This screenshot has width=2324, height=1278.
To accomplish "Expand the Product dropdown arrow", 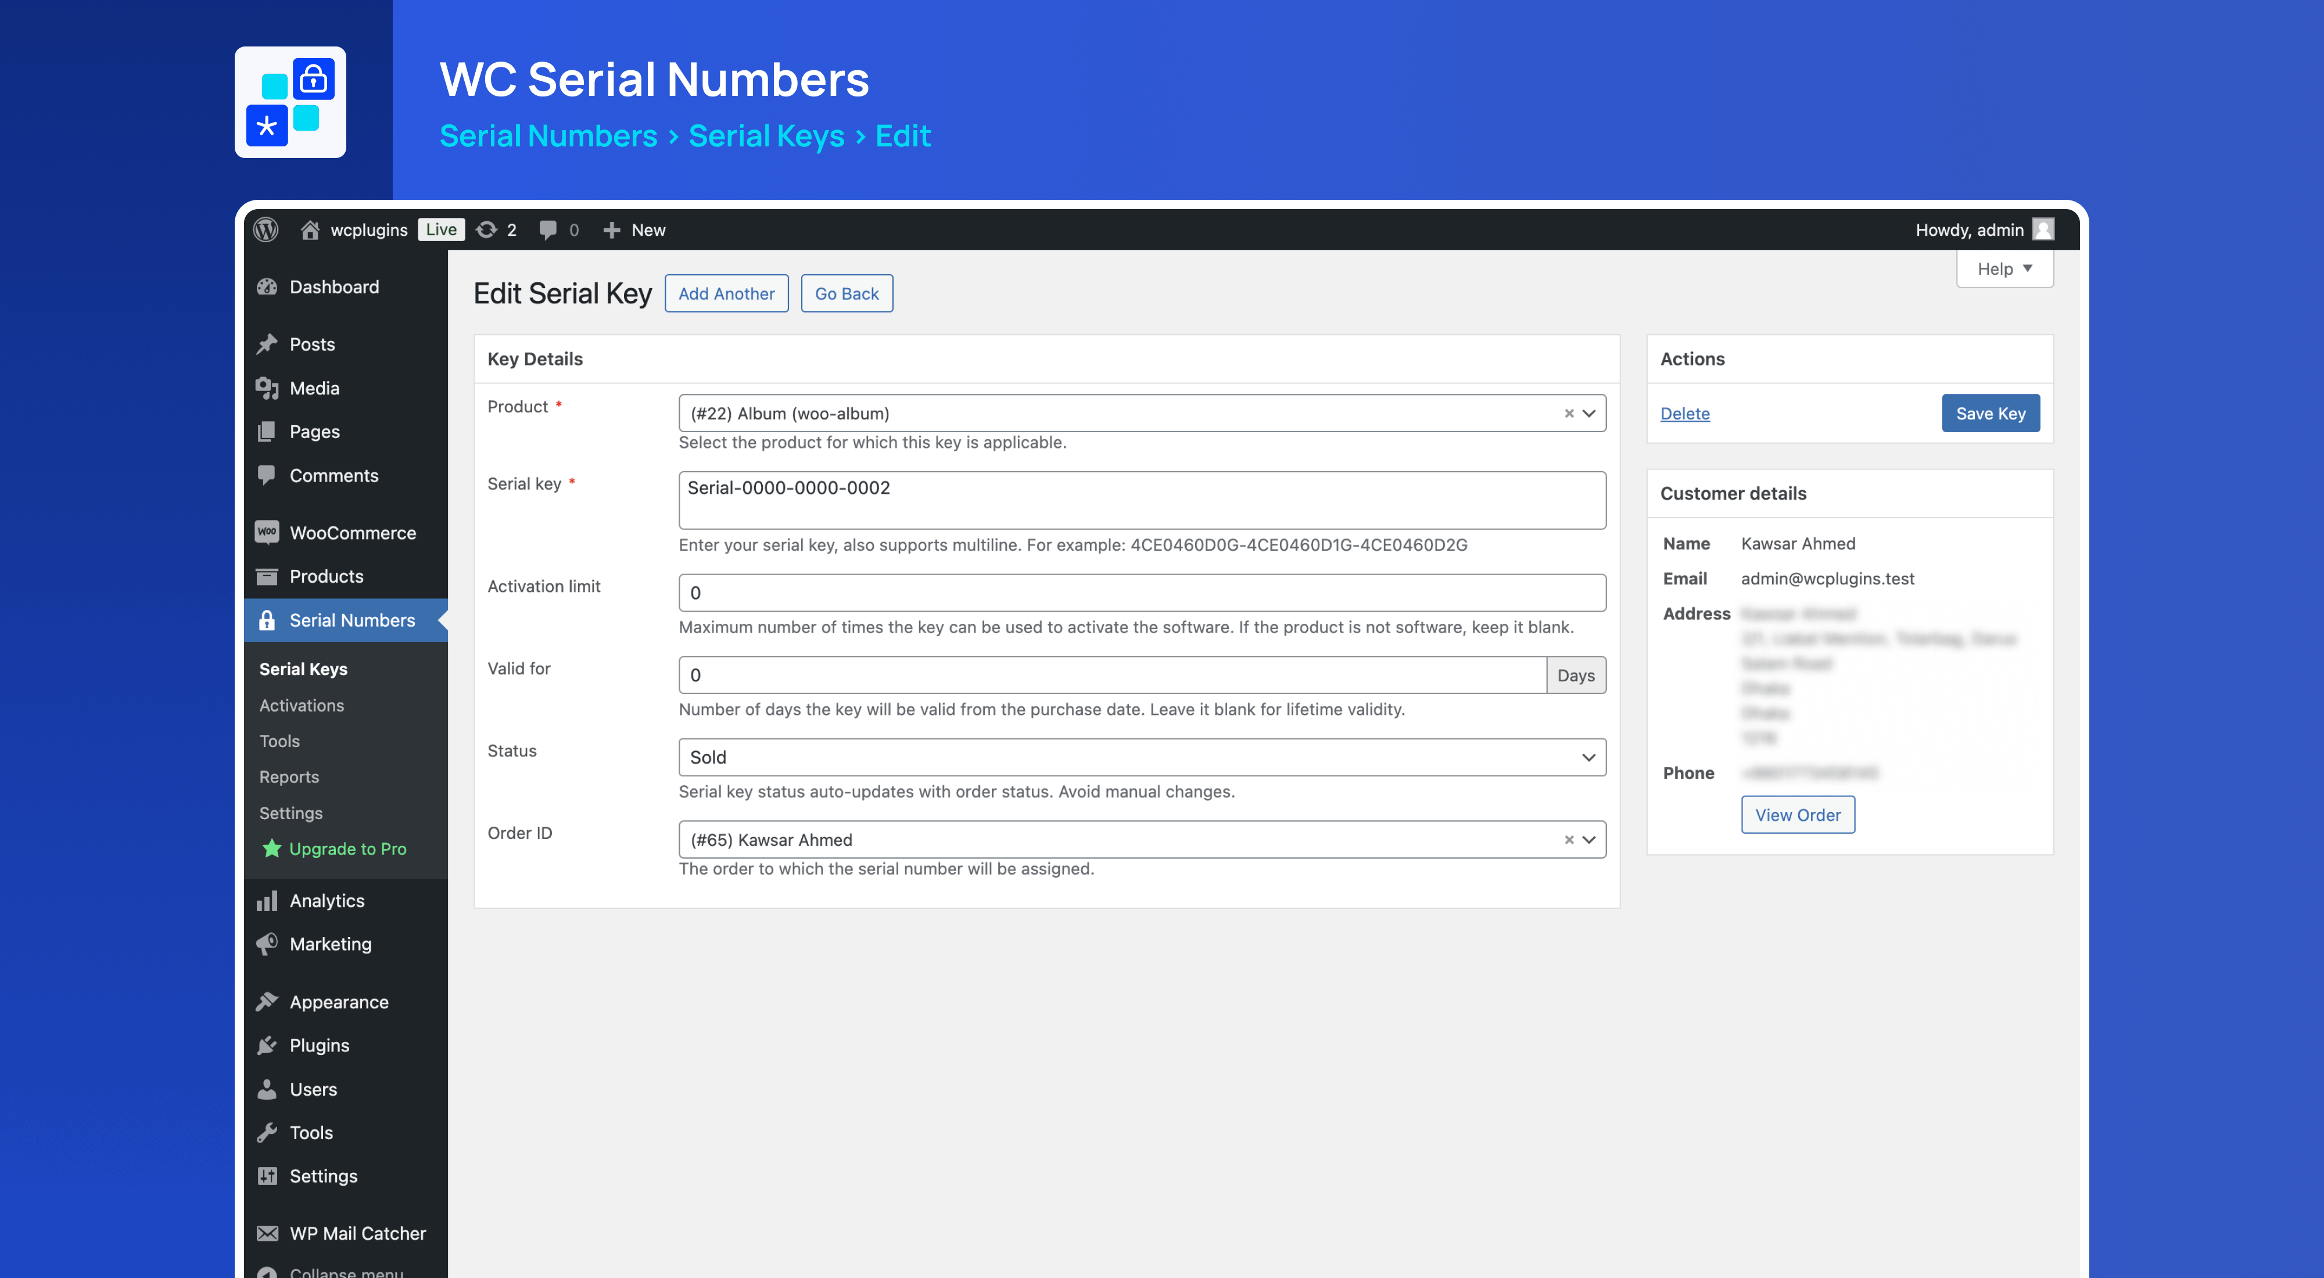I will pos(1588,413).
